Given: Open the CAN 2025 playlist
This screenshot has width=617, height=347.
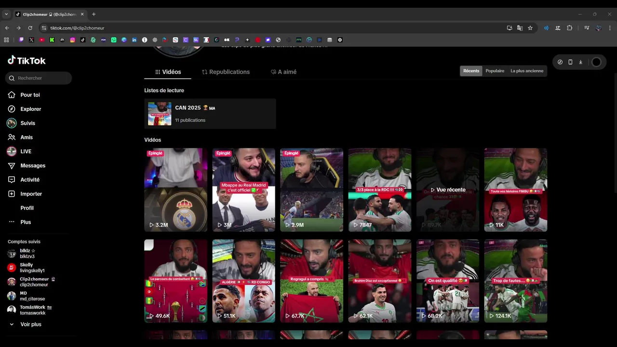Looking at the screenshot, I should pos(210,114).
